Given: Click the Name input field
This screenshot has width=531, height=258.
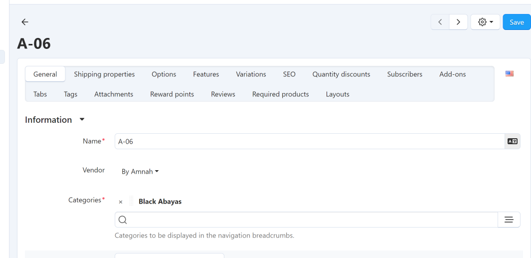Looking at the screenshot, I should click(x=310, y=141).
